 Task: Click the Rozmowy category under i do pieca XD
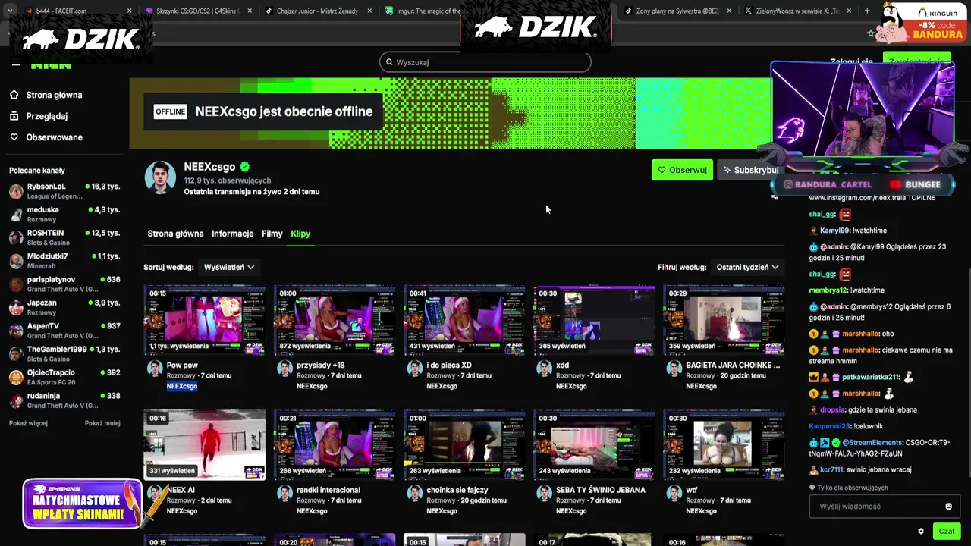441,375
